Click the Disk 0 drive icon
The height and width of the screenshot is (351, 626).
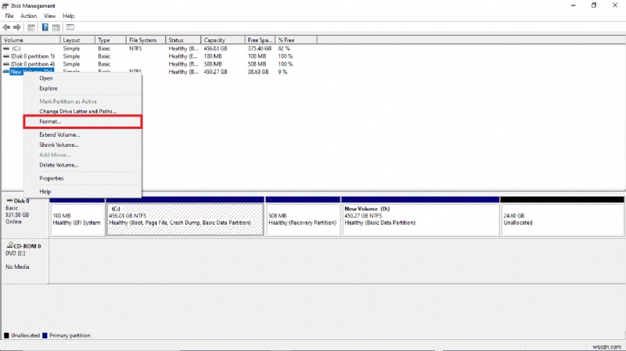pos(9,201)
